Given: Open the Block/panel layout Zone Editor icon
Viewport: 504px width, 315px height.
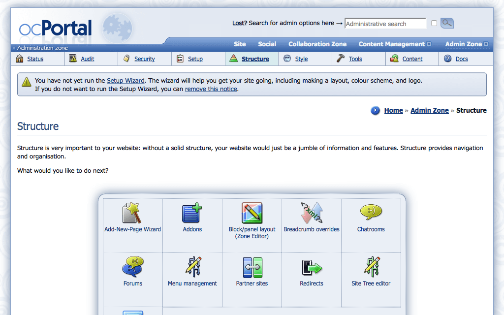Looking at the screenshot, I should click(x=252, y=213).
